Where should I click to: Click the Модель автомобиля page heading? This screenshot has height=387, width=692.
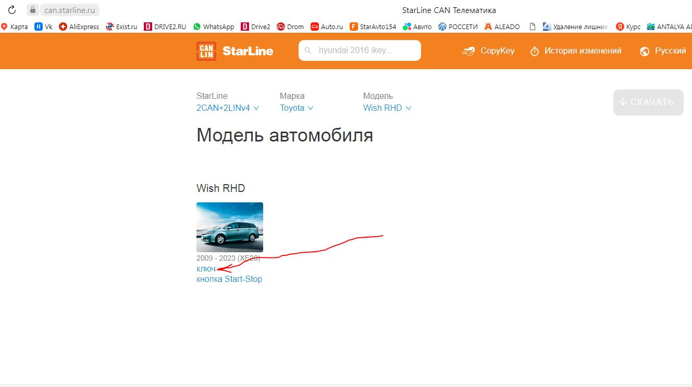tap(285, 135)
